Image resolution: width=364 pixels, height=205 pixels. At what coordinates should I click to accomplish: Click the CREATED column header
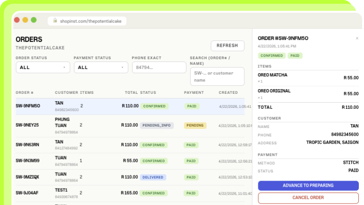pos(228,92)
